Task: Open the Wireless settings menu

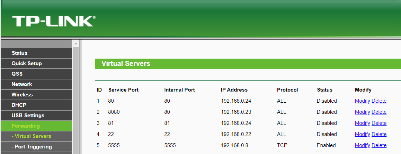Action: (x=22, y=95)
